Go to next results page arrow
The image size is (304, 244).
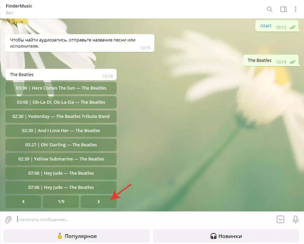pyautogui.click(x=99, y=202)
